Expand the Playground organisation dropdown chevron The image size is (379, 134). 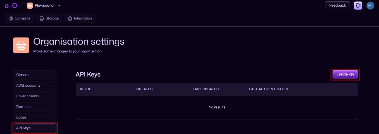(x=59, y=6)
